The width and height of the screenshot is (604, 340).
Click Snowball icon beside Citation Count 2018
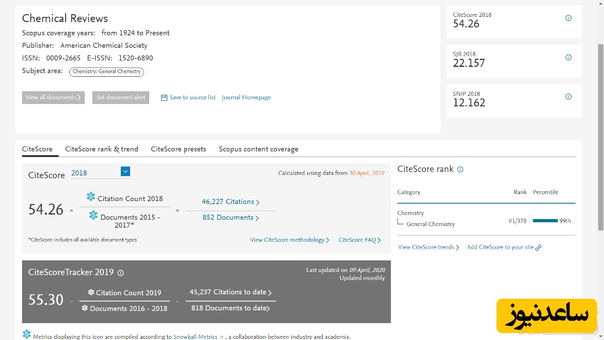[x=91, y=198]
